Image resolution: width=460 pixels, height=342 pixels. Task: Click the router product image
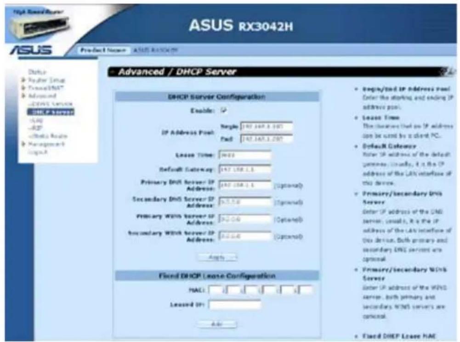tap(40, 27)
